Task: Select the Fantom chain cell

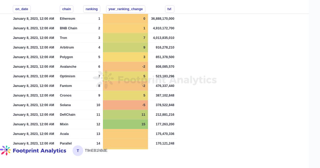Action: click(x=66, y=86)
